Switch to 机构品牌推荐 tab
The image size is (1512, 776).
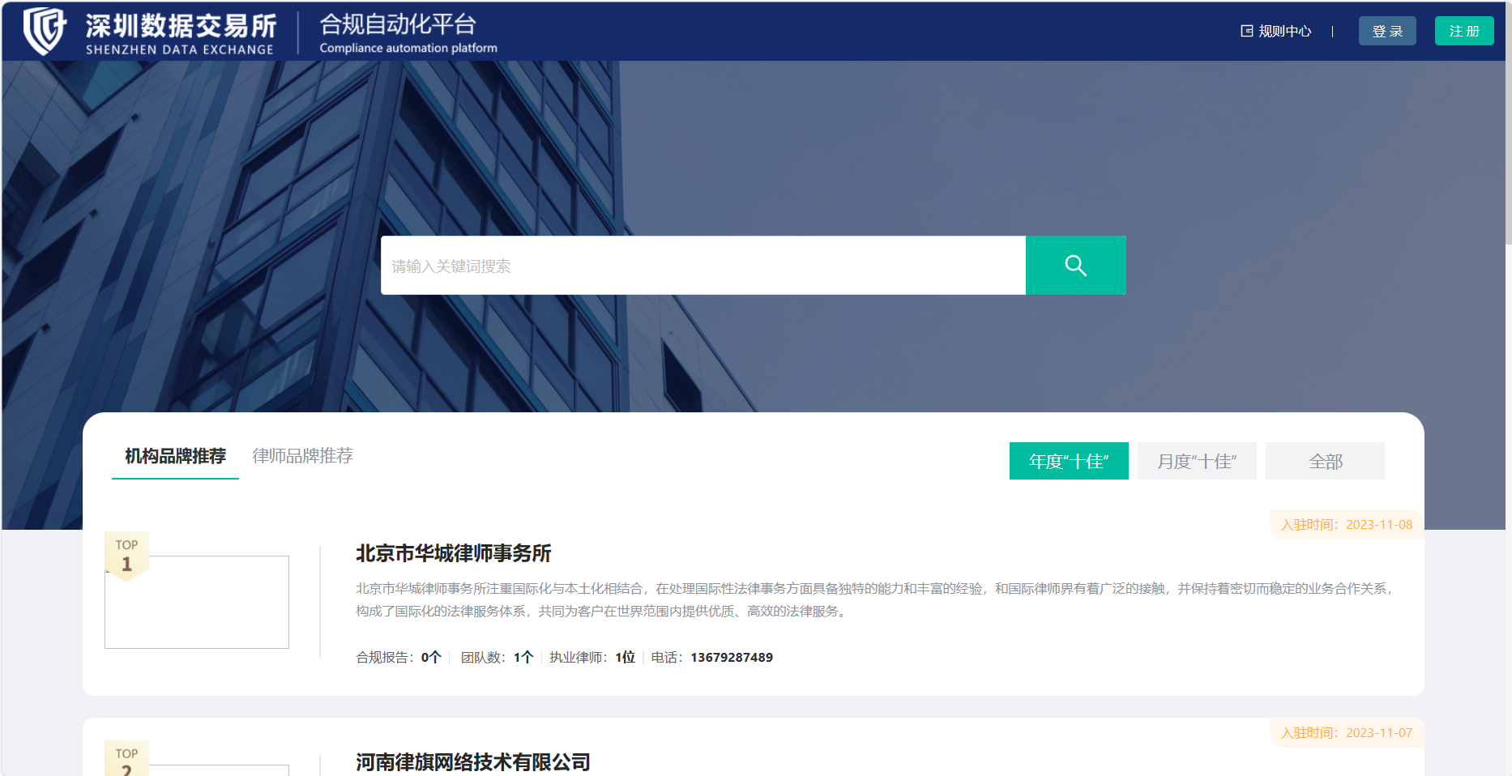[x=175, y=456]
